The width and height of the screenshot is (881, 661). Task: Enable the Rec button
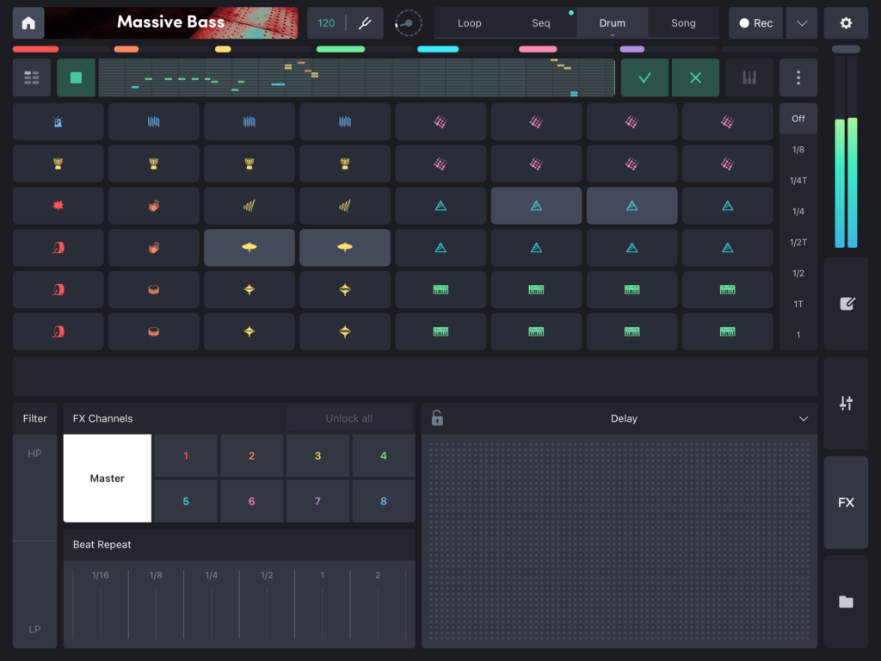pos(755,23)
